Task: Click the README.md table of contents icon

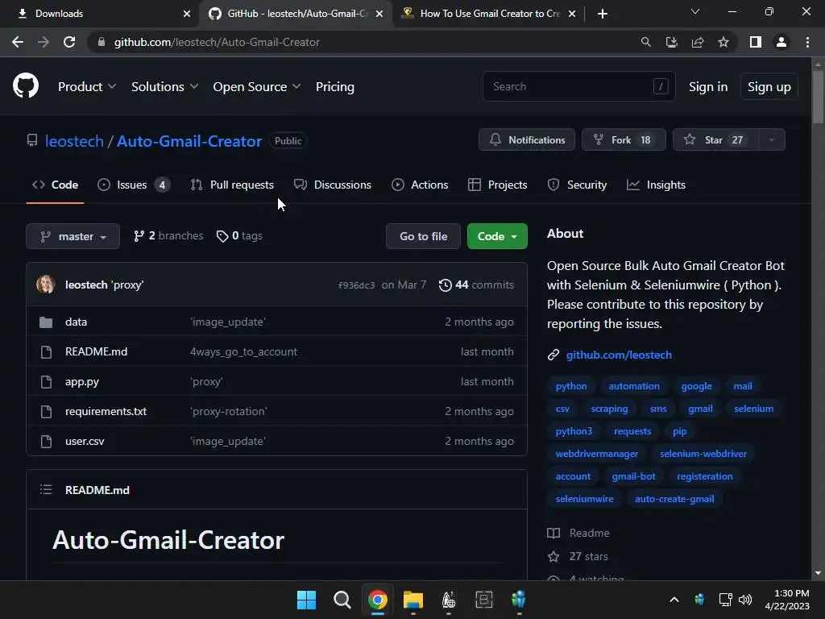Action: 46,489
